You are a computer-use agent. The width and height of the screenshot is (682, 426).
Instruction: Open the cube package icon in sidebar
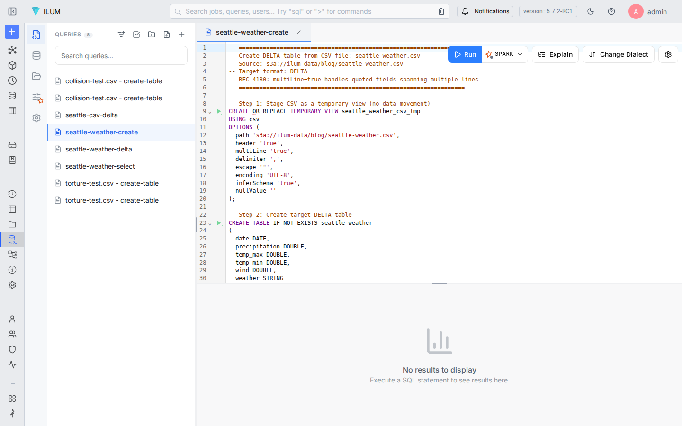point(12,65)
